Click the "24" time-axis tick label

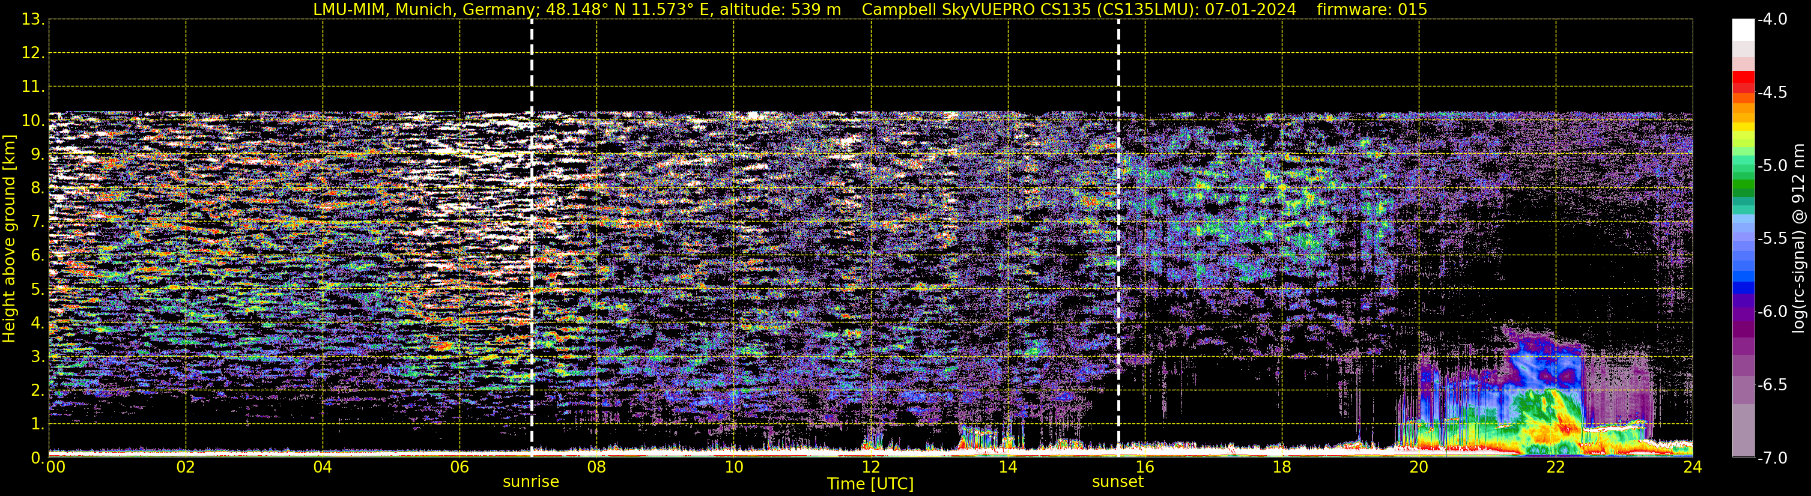[x=1693, y=467]
